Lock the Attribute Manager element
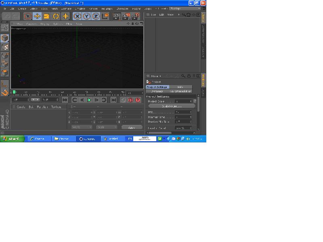 pyautogui.click(x=189, y=76)
